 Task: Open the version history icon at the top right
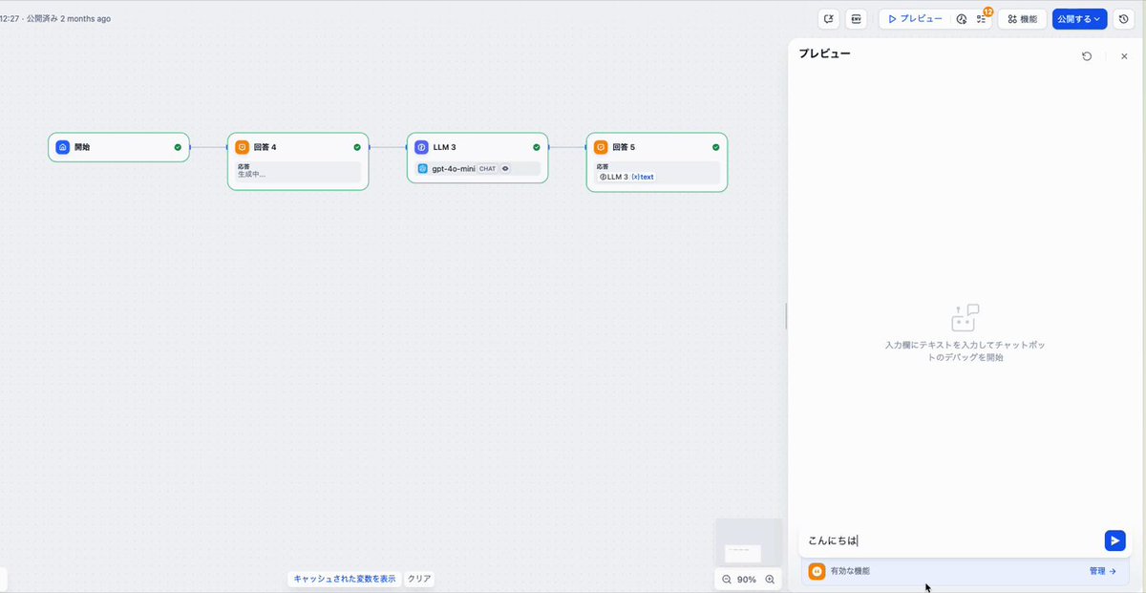(1124, 18)
